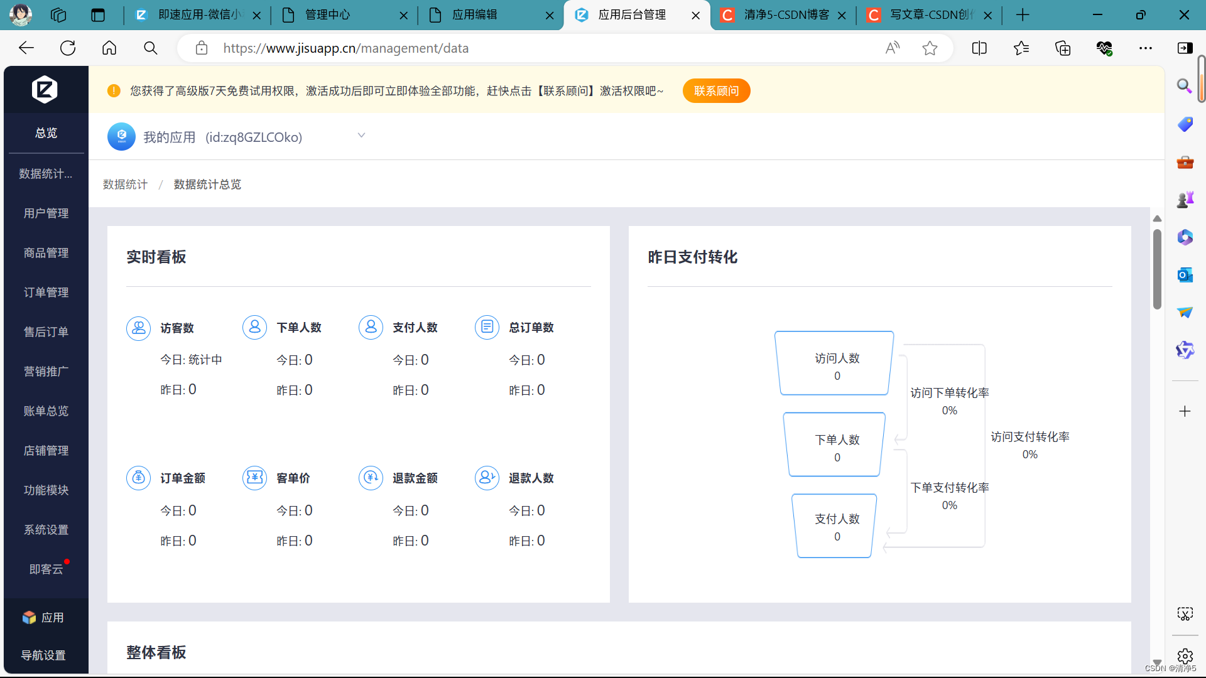Open 用户管理 in the sidebar menu
The image size is (1206, 678).
[x=46, y=213]
